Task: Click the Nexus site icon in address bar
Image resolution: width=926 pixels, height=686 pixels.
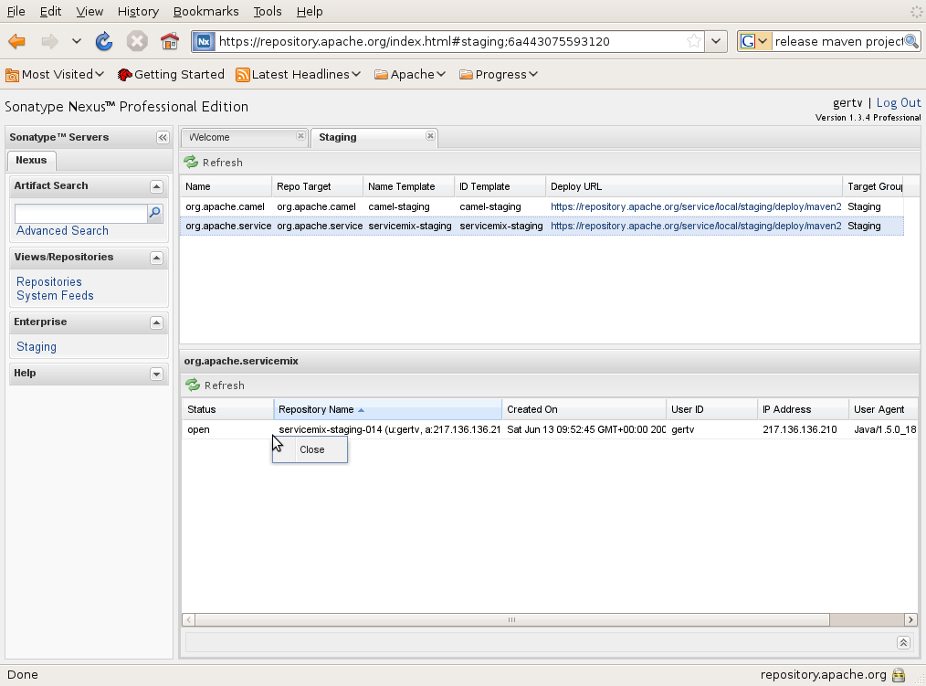Action: (204, 41)
